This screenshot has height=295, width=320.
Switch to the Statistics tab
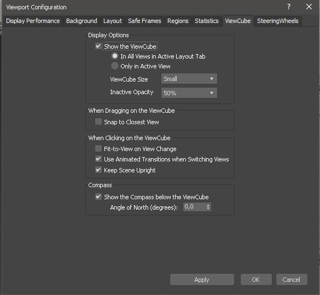click(x=207, y=21)
